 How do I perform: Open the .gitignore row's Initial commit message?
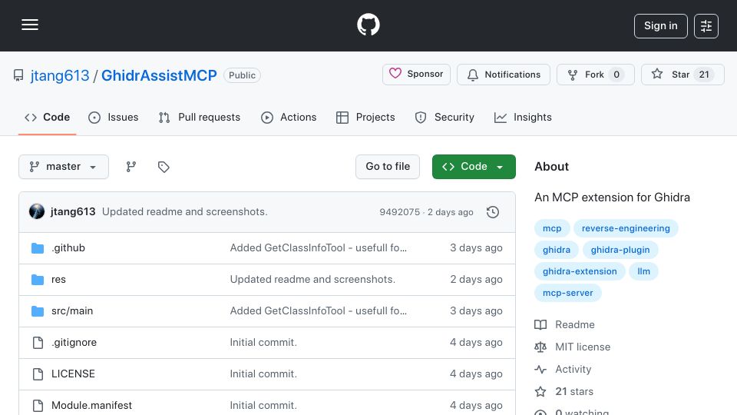[263, 343]
